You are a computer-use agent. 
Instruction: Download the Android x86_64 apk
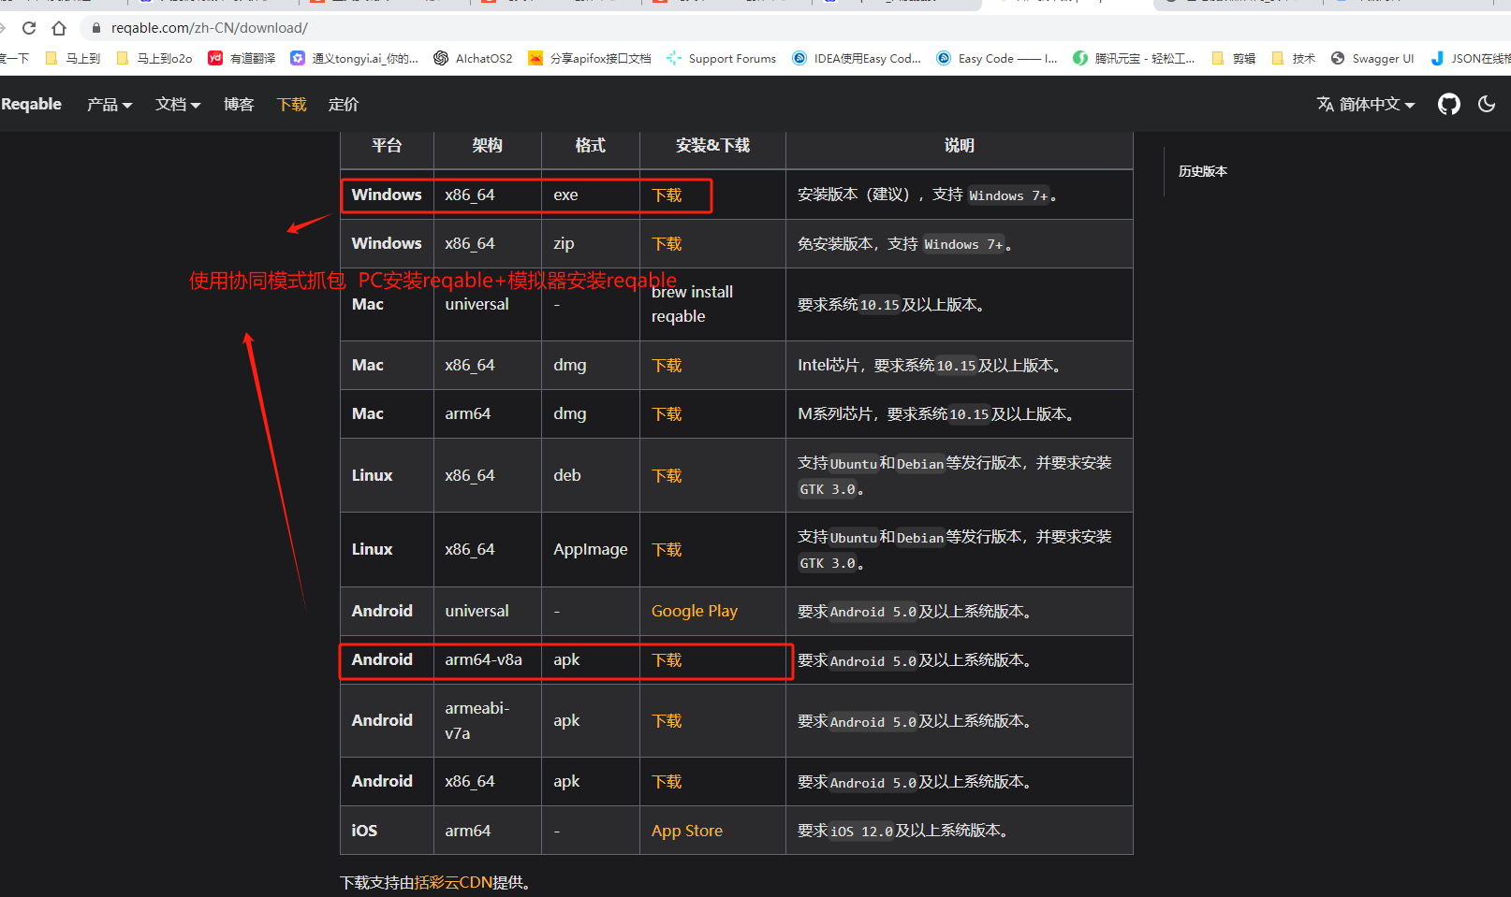(x=667, y=781)
